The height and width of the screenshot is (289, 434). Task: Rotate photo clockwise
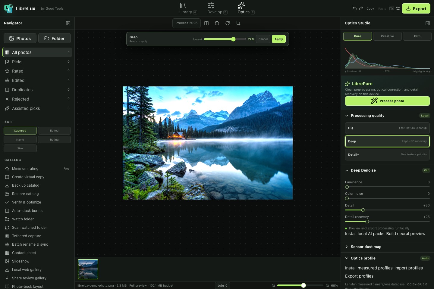[228, 23]
